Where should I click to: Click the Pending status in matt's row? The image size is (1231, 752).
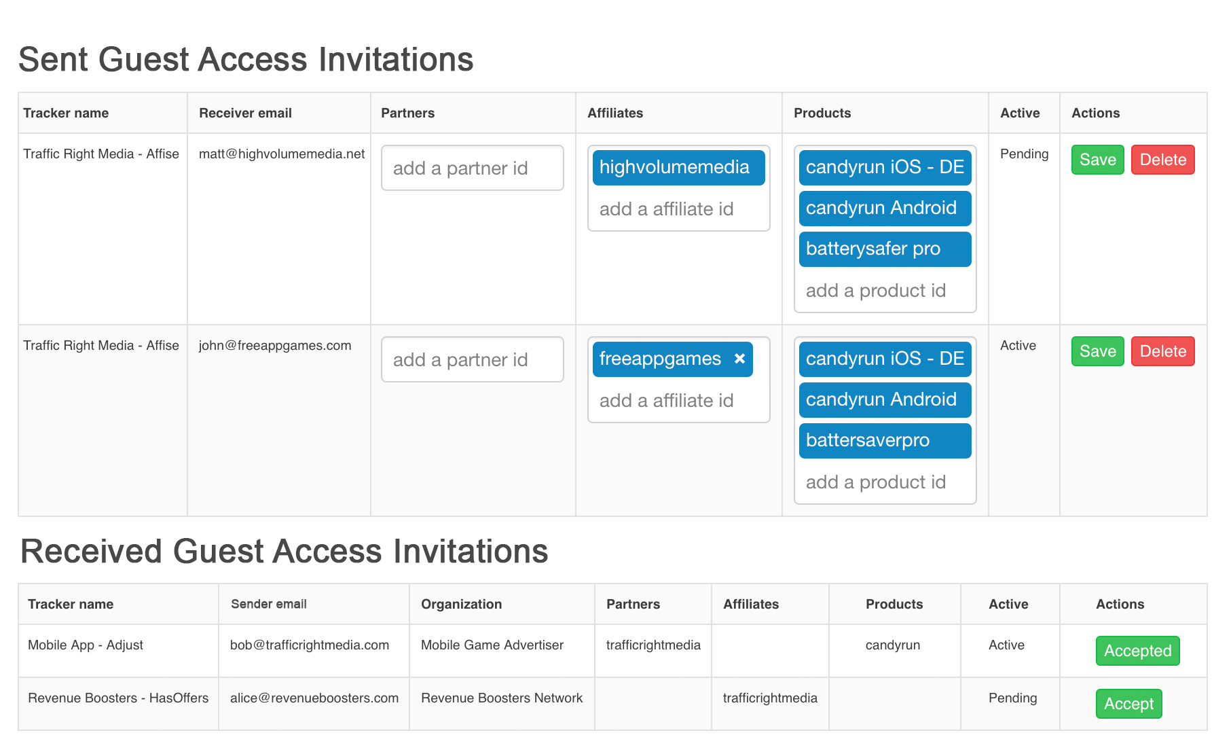(x=1024, y=154)
